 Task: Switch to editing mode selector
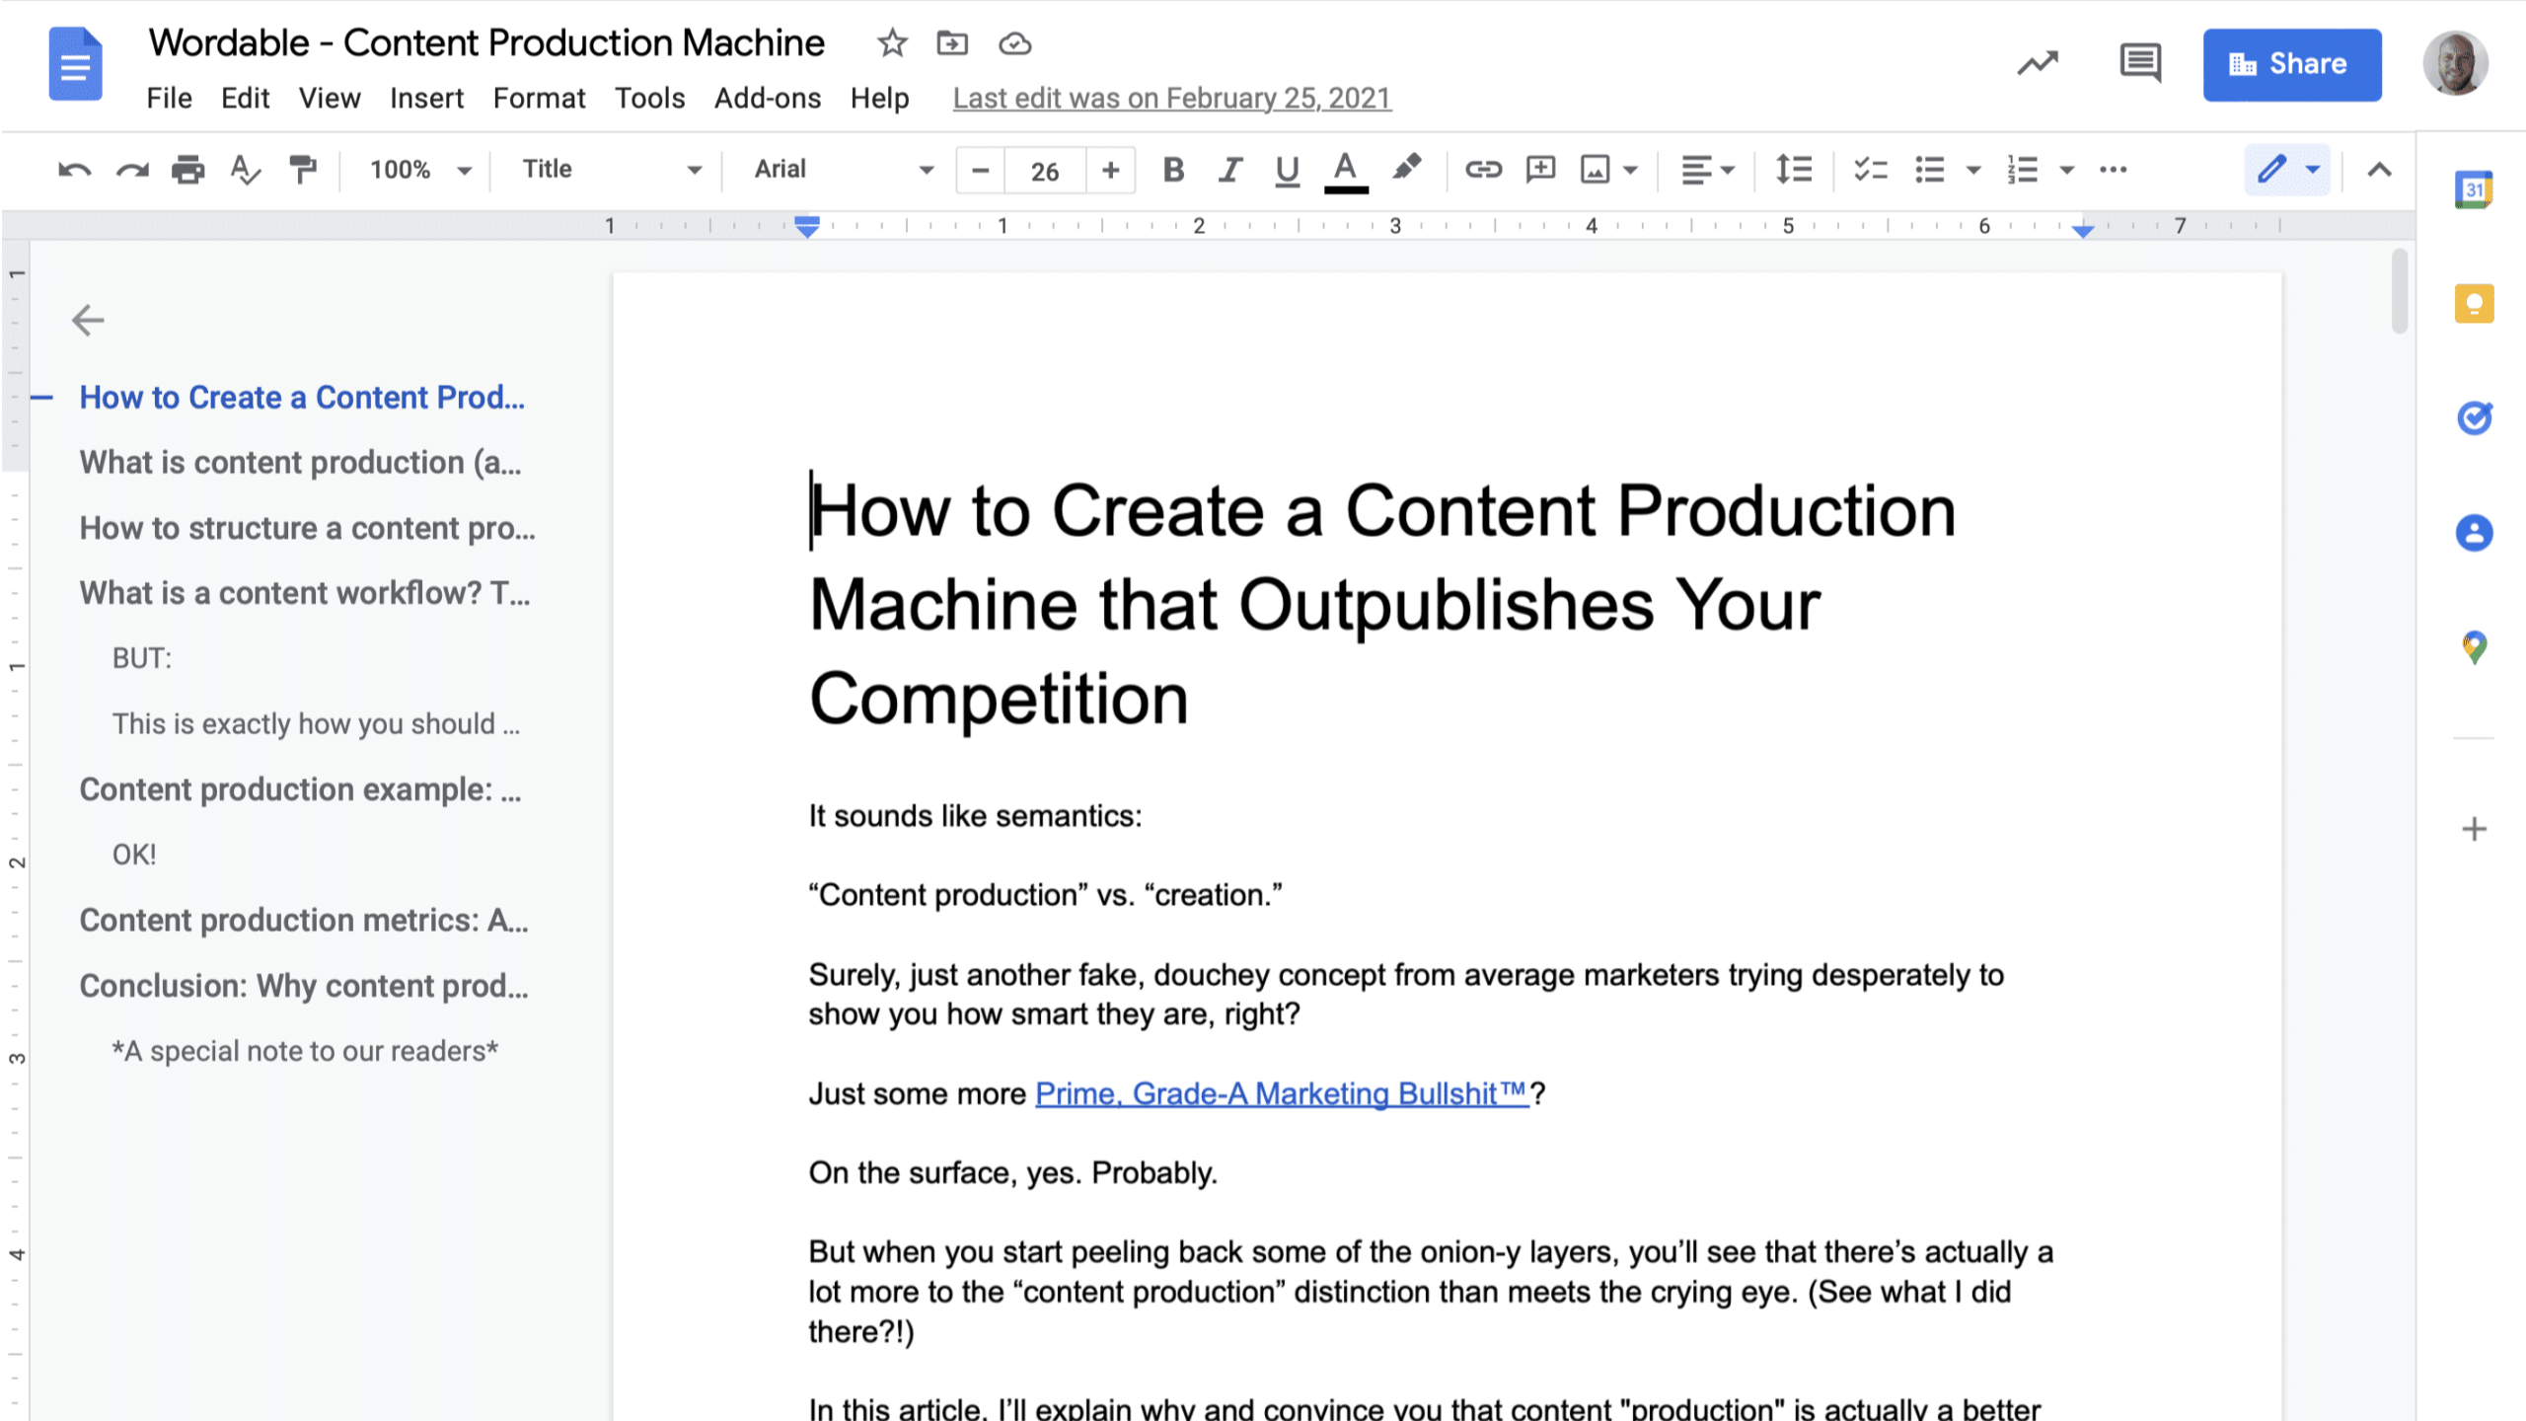2287,170
